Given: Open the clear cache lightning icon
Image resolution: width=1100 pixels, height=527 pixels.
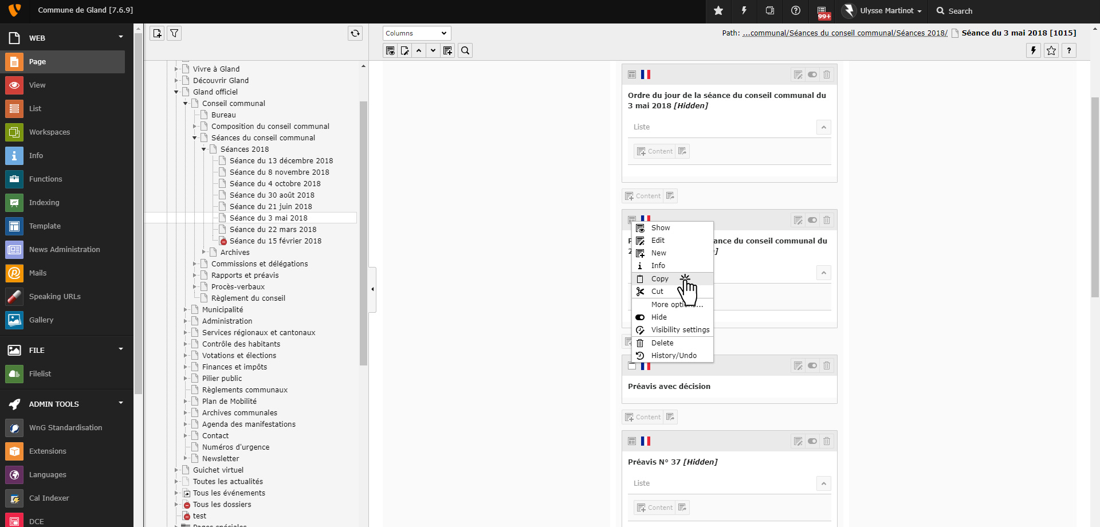Looking at the screenshot, I should [x=744, y=11].
